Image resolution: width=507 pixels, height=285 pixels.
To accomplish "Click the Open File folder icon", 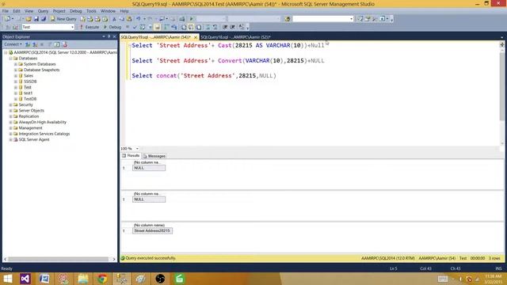I will tap(29, 19).
